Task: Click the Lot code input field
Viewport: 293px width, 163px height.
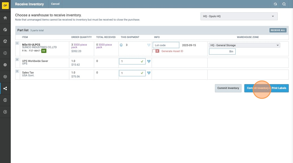Action: pyautogui.click(x=166, y=45)
